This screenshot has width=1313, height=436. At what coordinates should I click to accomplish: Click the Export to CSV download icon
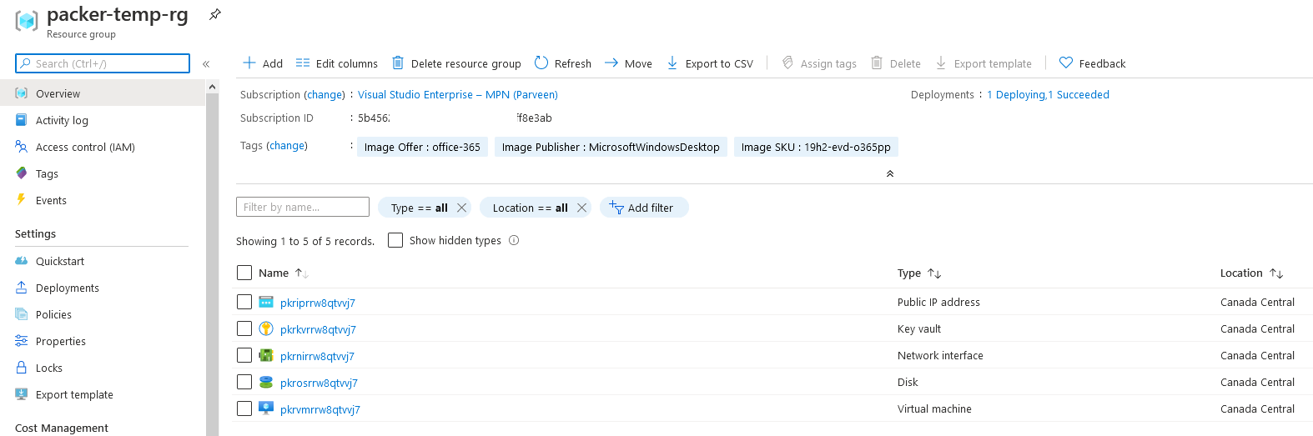point(672,63)
